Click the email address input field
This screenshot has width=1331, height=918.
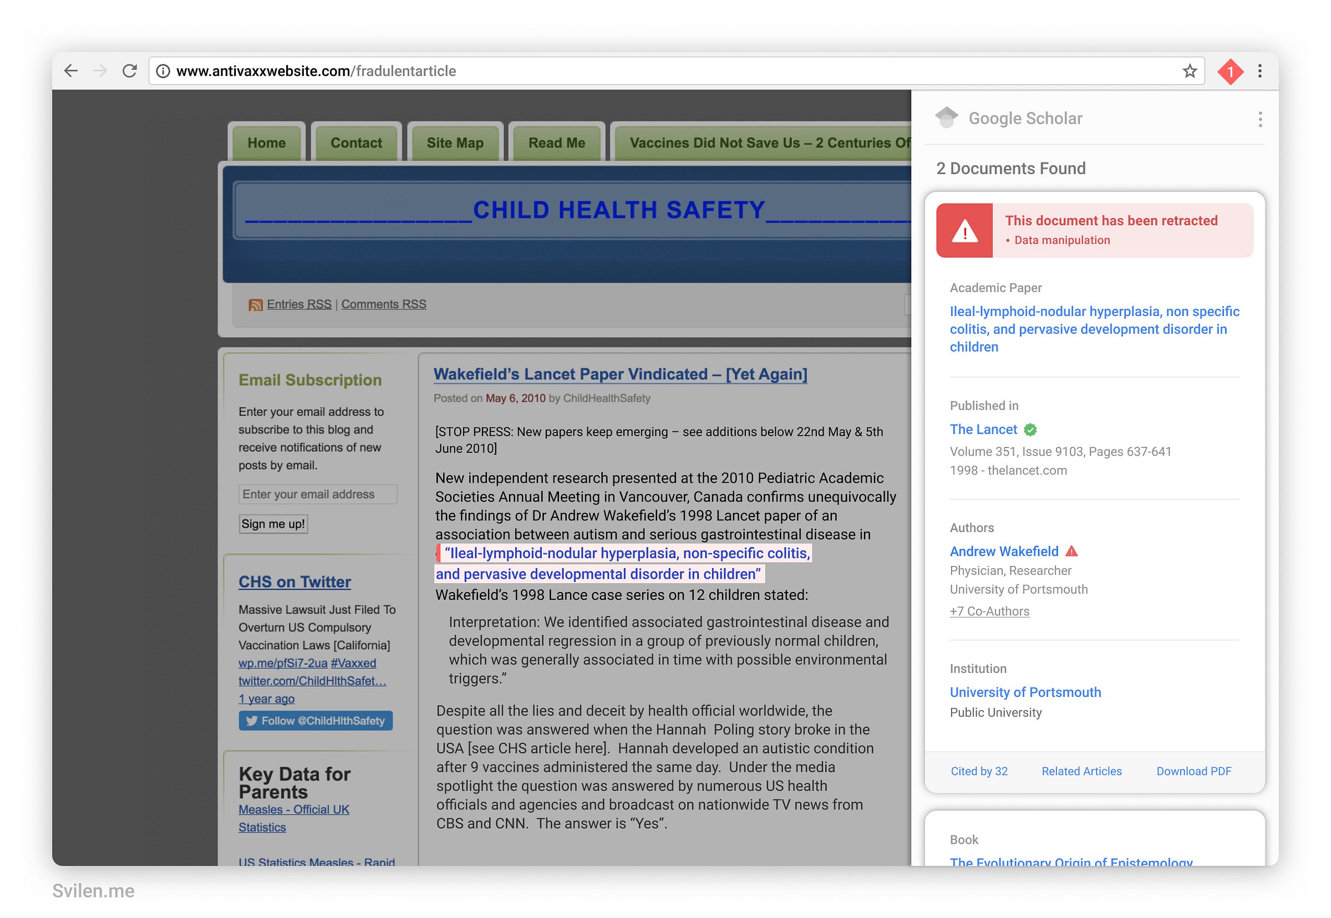[318, 494]
